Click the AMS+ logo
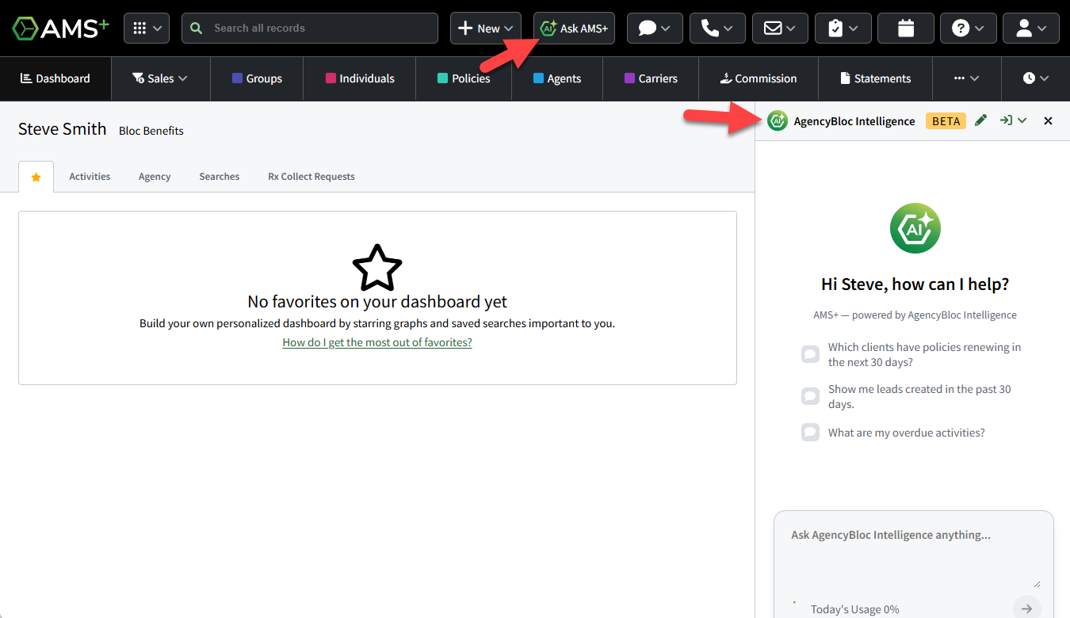Viewport: 1070px width, 618px height. (x=60, y=28)
